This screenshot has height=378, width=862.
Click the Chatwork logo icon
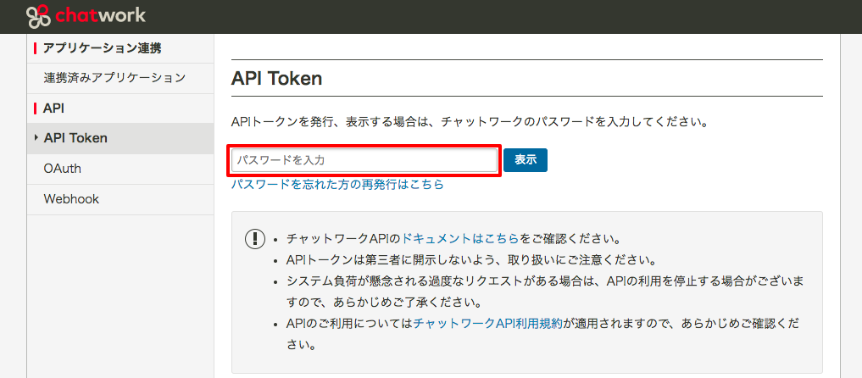[39, 15]
